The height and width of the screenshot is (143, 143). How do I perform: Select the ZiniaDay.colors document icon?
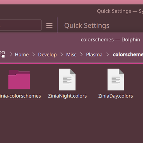tap(116, 79)
